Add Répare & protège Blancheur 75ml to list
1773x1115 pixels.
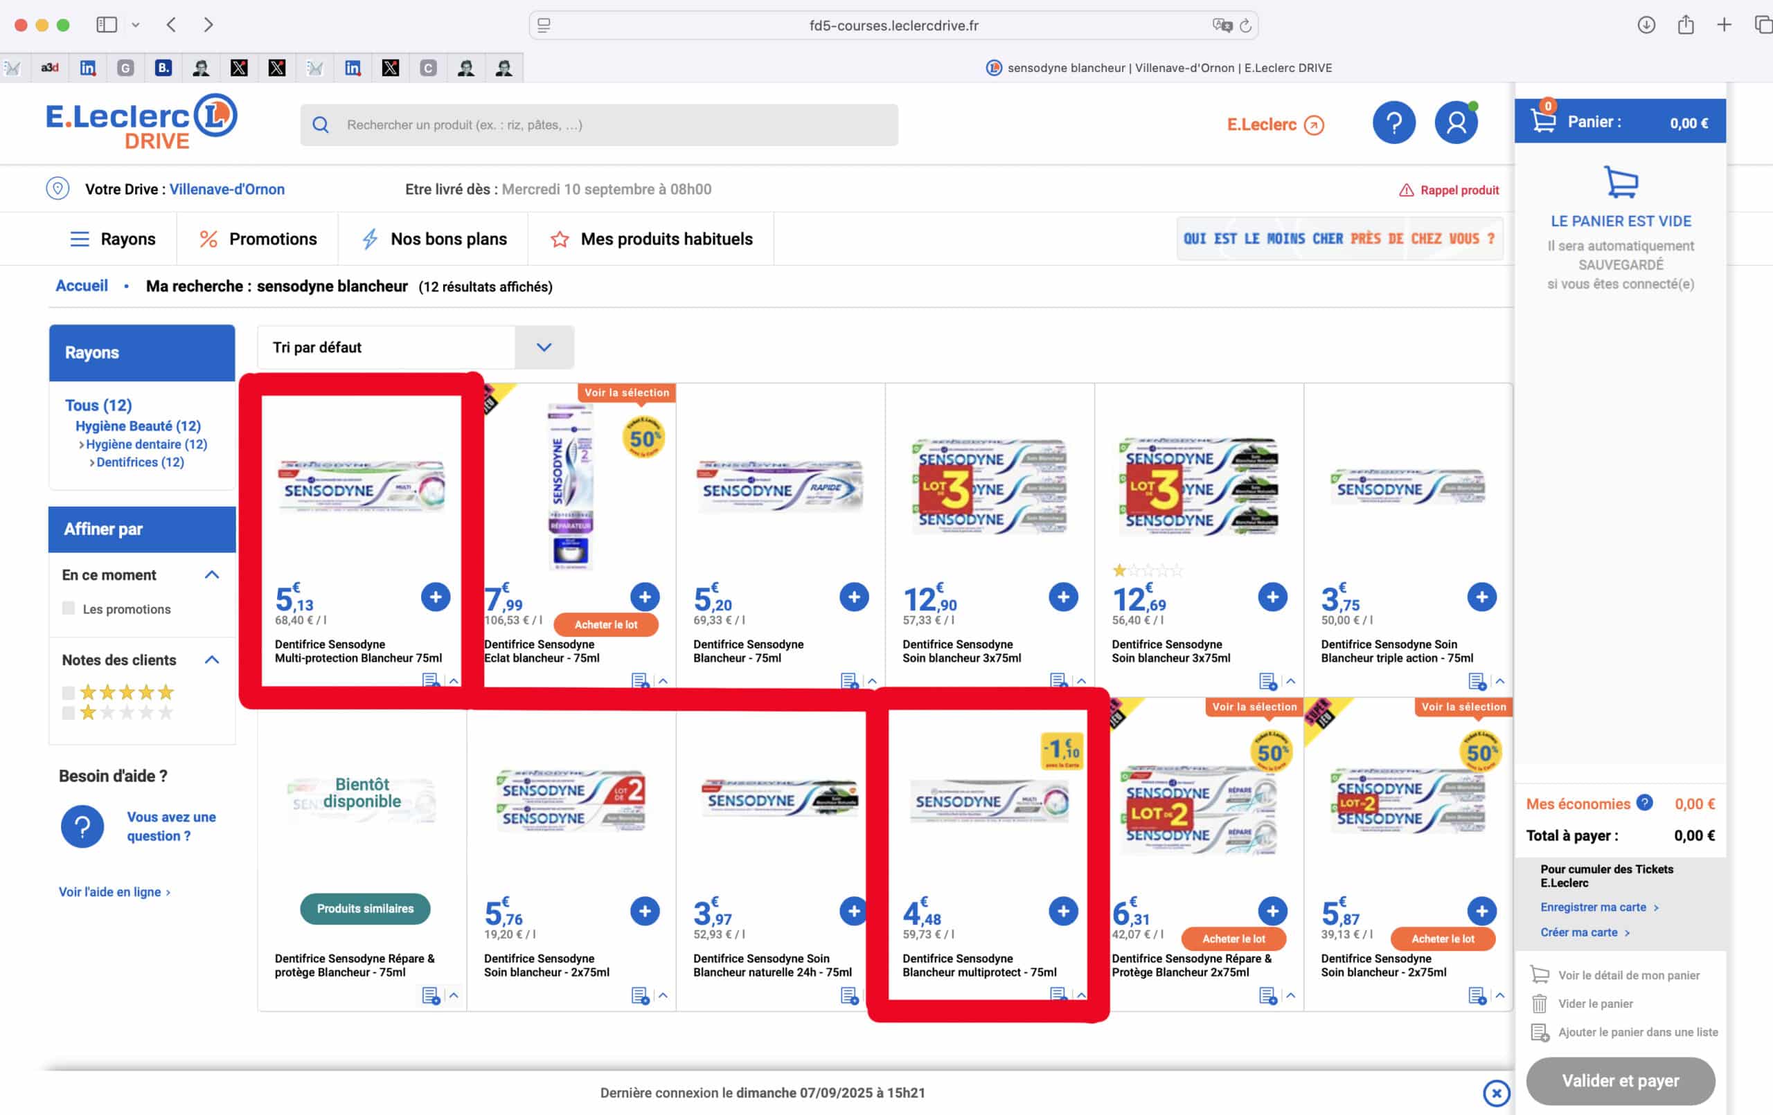coord(431,996)
